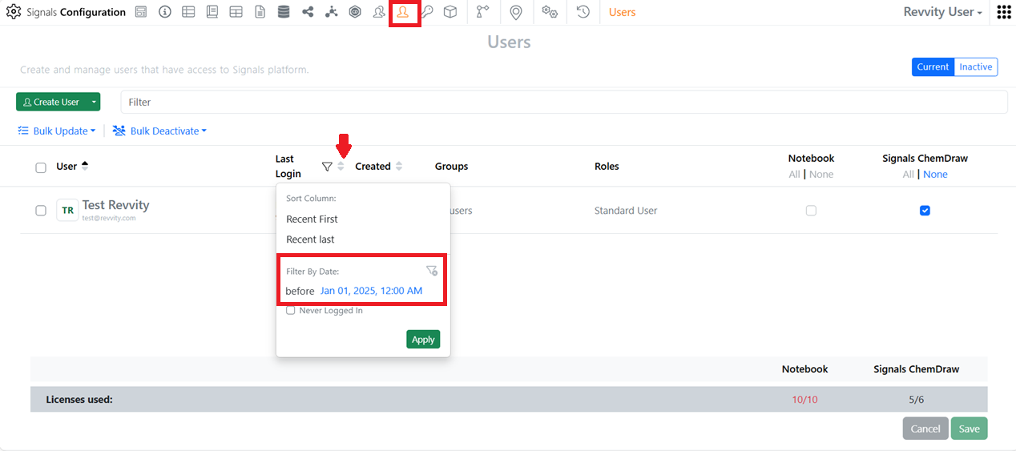The height and width of the screenshot is (451, 1016).
Task: Open the molecule cluster icon in toolbar
Action: pos(332,12)
